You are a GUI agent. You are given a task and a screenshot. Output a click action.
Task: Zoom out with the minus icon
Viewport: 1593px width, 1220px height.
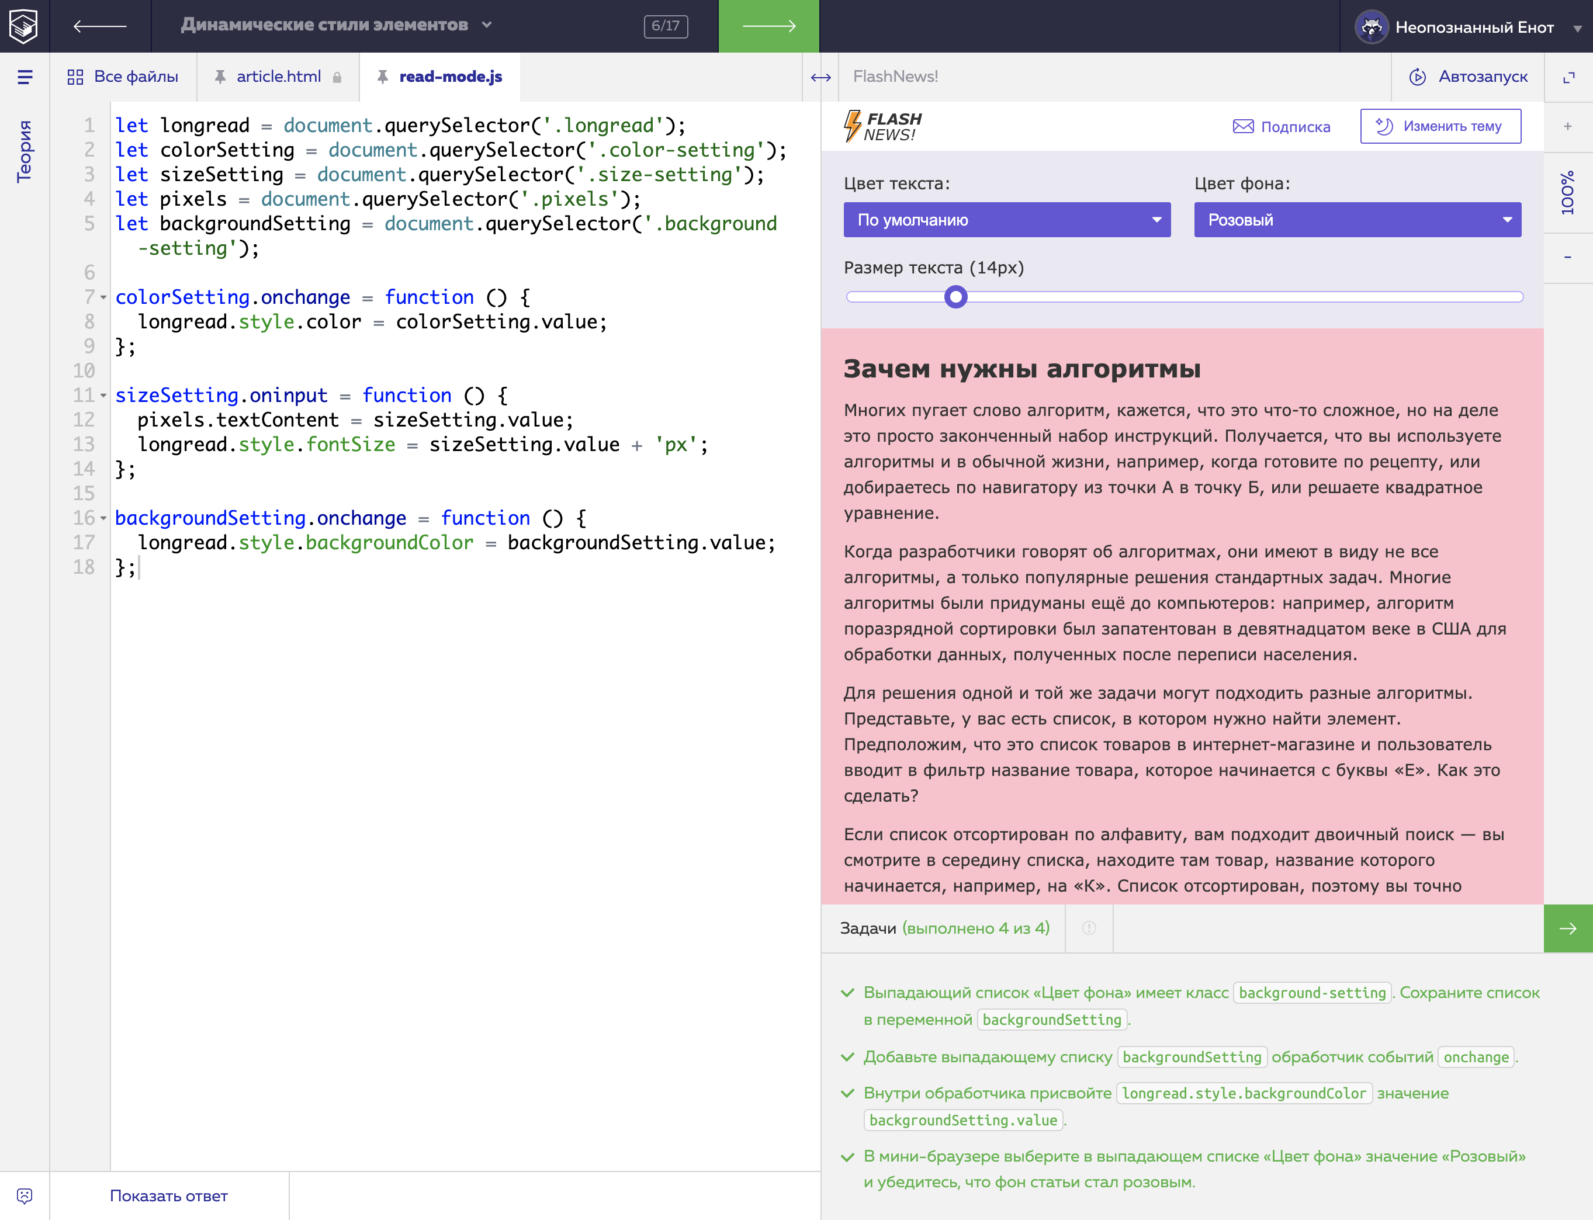point(1567,257)
